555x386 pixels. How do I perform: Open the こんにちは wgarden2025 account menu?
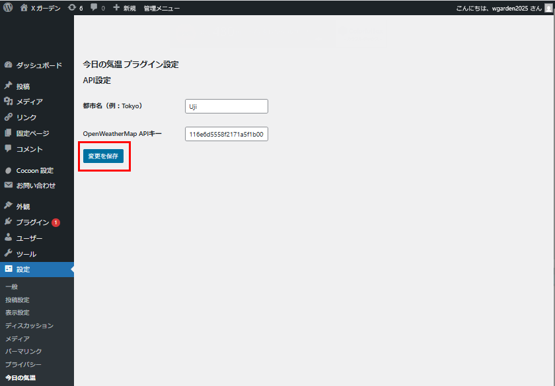tap(498, 8)
